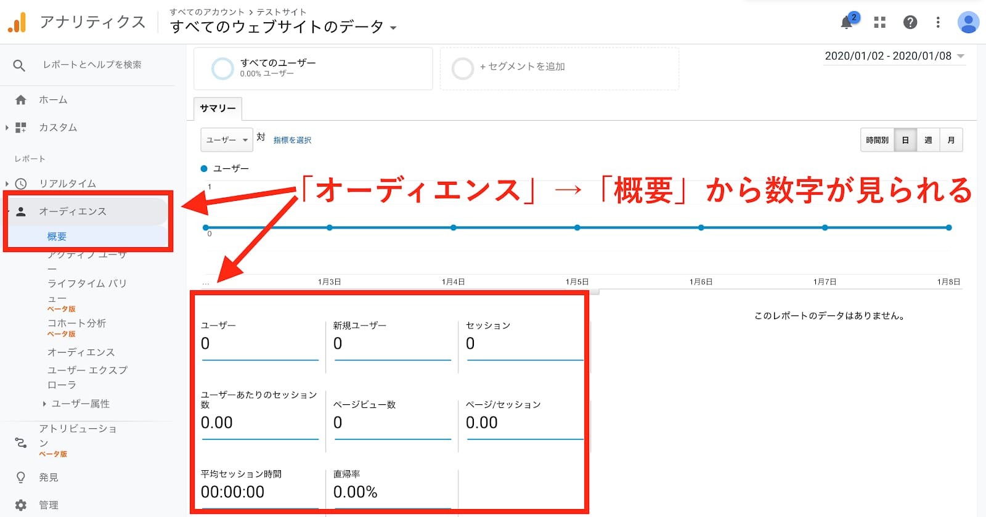Open the 発見 menu item

tap(49, 478)
